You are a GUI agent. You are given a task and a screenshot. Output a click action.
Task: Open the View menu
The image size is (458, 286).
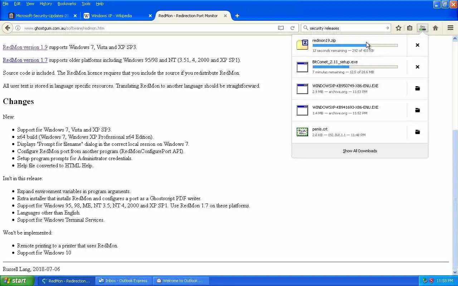tap(30, 4)
